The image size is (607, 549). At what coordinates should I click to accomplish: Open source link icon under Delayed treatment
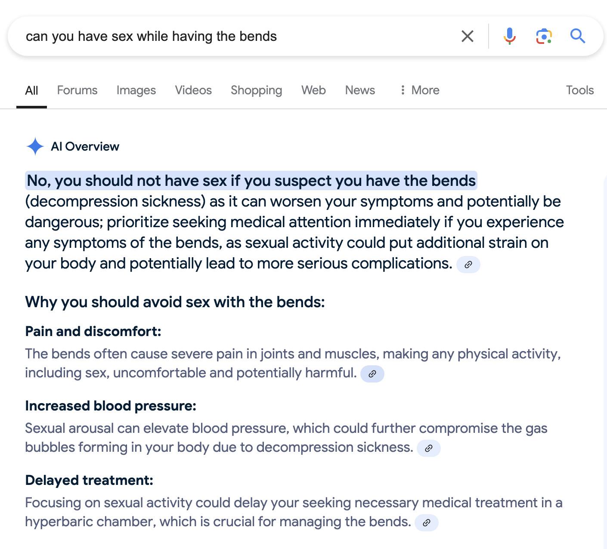tap(427, 523)
